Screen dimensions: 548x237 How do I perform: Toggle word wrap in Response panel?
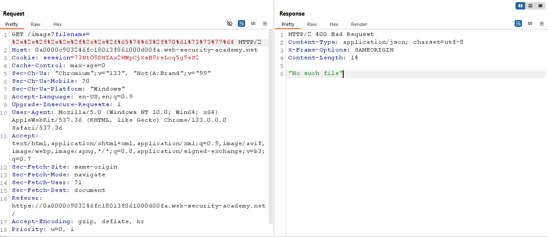pos(518,24)
